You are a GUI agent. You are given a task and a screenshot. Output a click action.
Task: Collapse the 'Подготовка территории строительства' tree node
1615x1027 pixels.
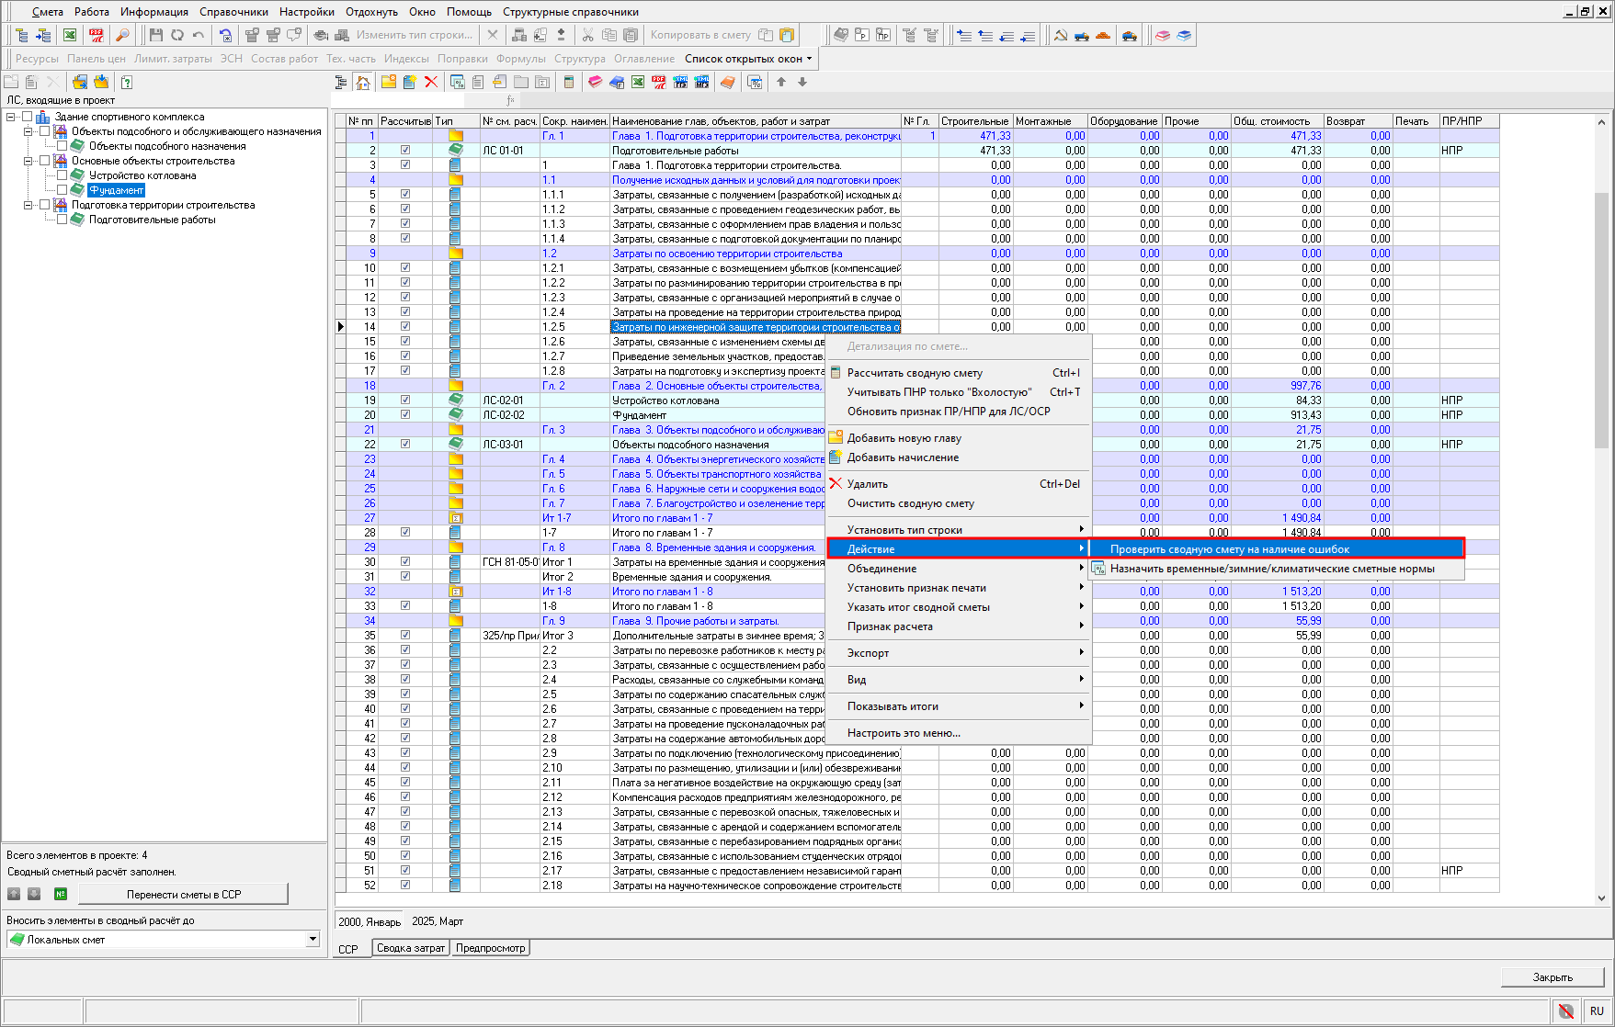point(28,205)
